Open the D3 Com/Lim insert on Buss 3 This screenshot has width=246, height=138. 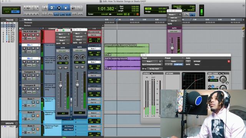(68, 127)
